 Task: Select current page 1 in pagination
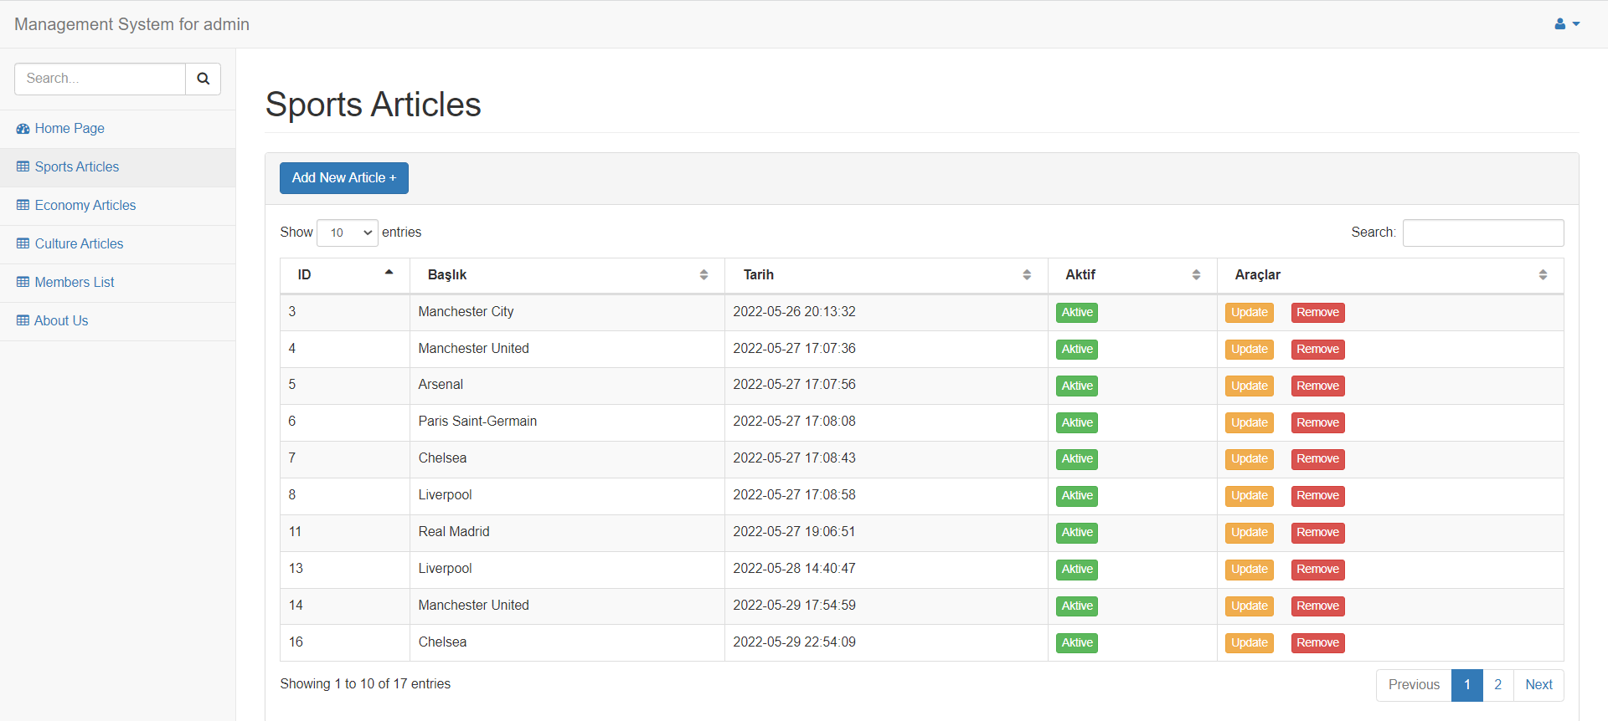[x=1467, y=685]
